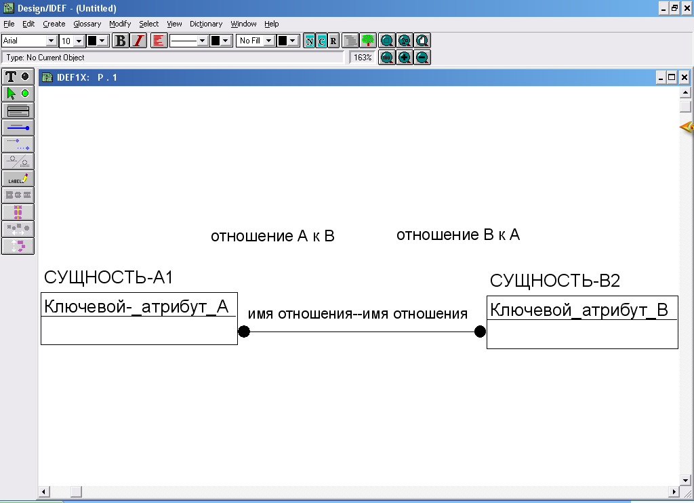
Task: Click vertical scrollbar up arrow
Action: tap(685, 93)
